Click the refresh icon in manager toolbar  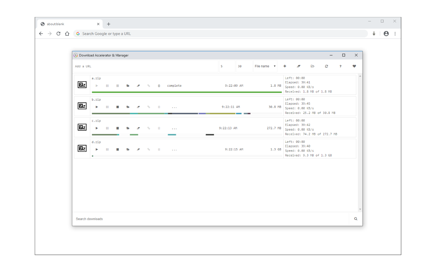pyautogui.click(x=326, y=66)
